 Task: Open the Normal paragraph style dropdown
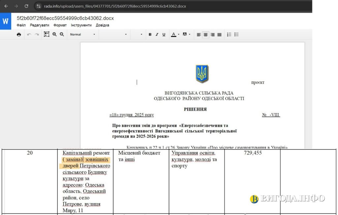(83, 34)
